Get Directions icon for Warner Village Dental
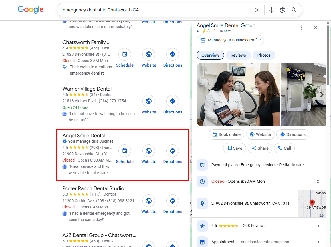The height and width of the screenshot is (247, 331). [173, 101]
